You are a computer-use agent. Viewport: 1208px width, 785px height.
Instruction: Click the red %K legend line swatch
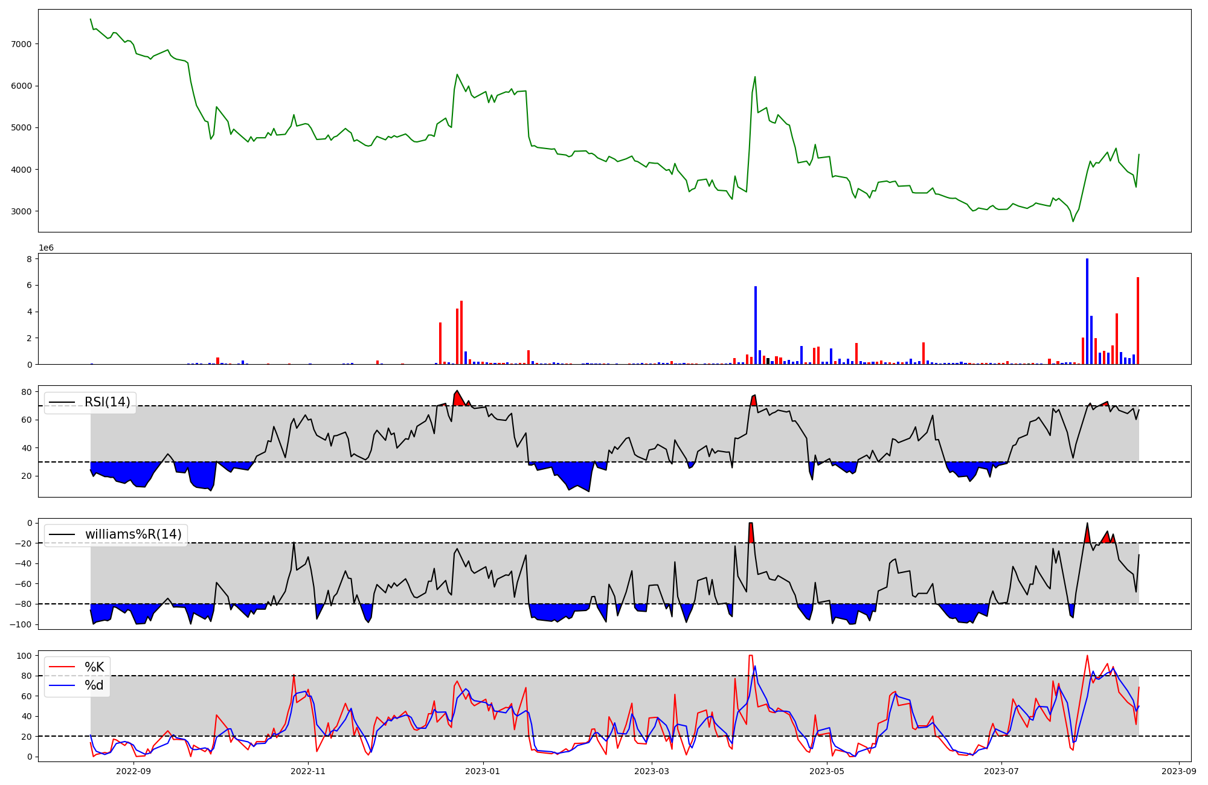pyautogui.click(x=62, y=667)
